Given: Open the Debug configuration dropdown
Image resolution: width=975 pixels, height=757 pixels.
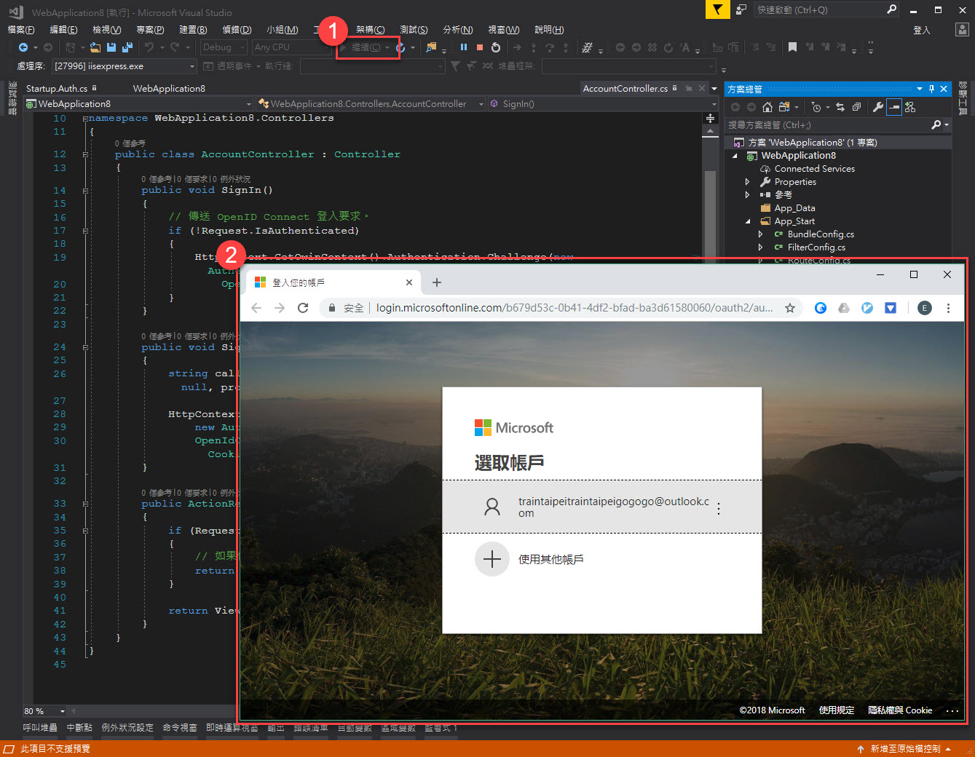Looking at the screenshot, I should pos(224,47).
